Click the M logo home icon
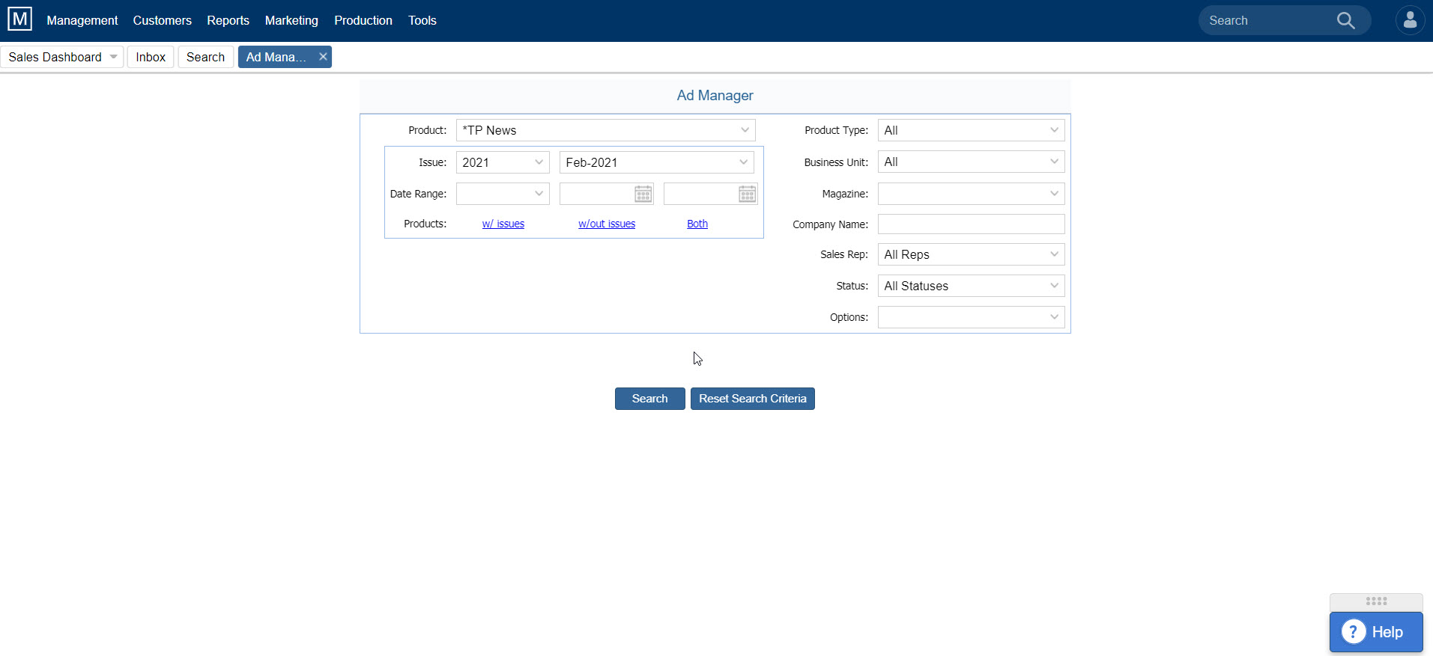 pos(20,19)
